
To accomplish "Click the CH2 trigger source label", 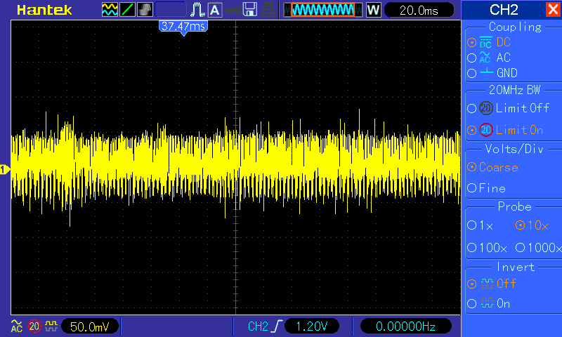I will (258, 326).
